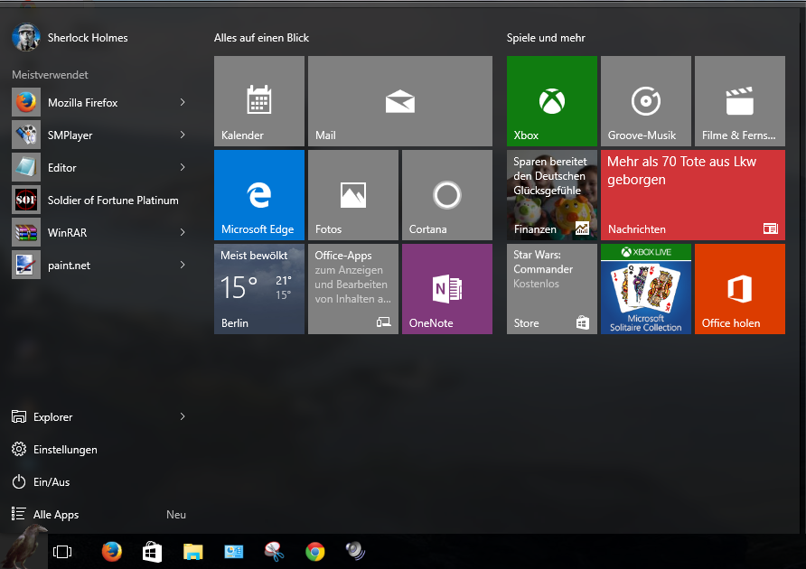Click the contact card app in taskbar
This screenshot has width=806, height=569.
point(233,552)
